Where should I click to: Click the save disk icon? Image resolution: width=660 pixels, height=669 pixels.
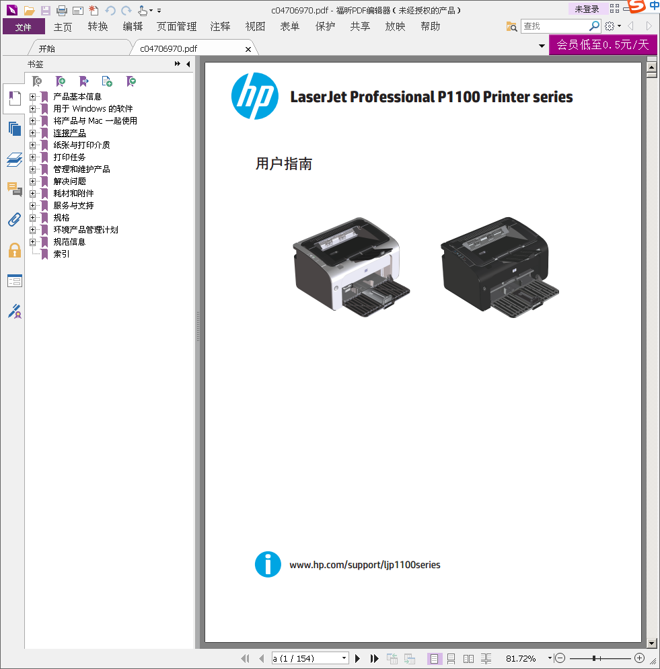tap(45, 10)
